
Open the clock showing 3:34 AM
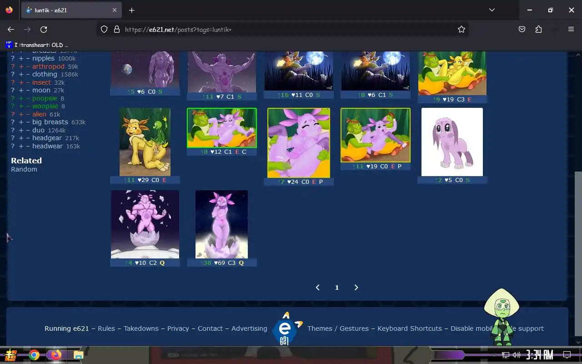(x=539, y=355)
